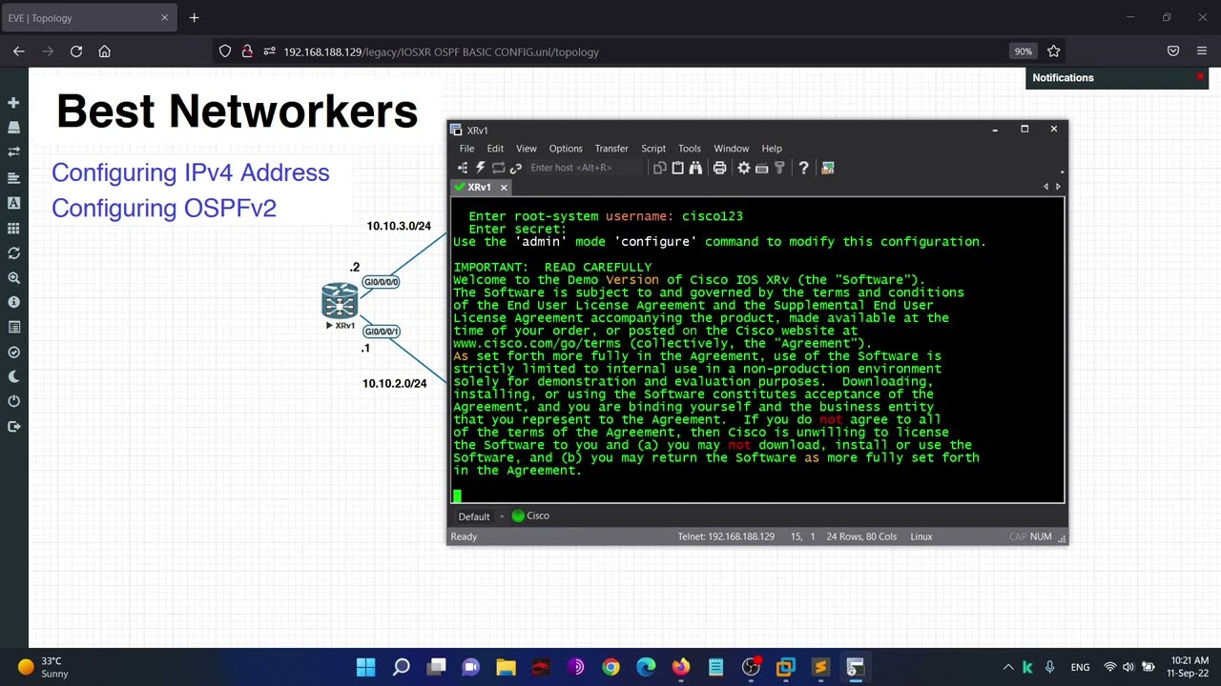The height and width of the screenshot is (686, 1221).
Task: Open the status info icon in EVE sidebar
Action: click(13, 302)
